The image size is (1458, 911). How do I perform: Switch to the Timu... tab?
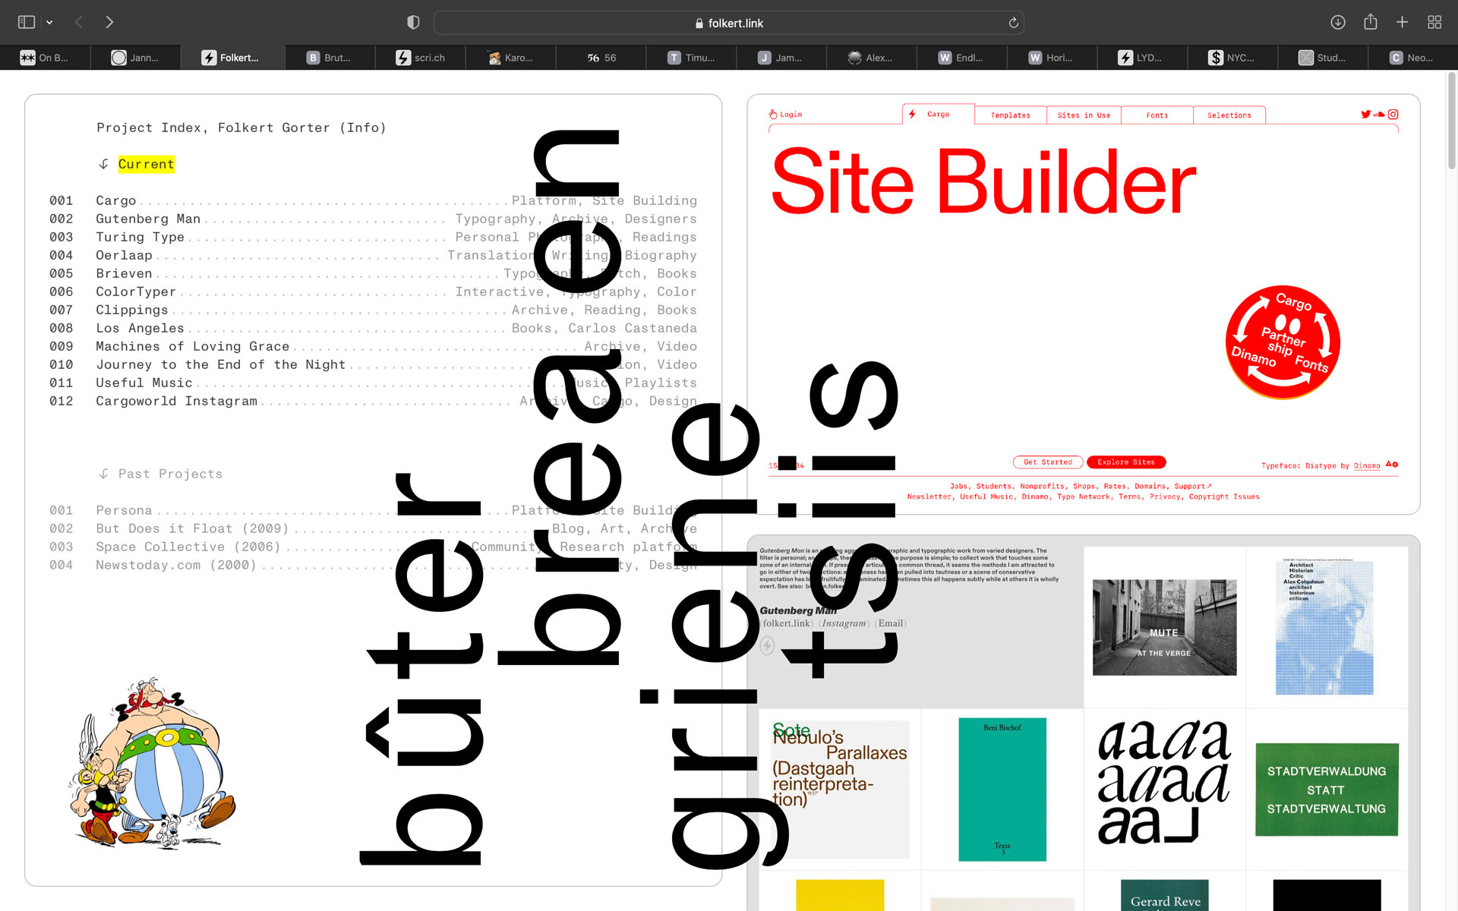click(x=691, y=58)
